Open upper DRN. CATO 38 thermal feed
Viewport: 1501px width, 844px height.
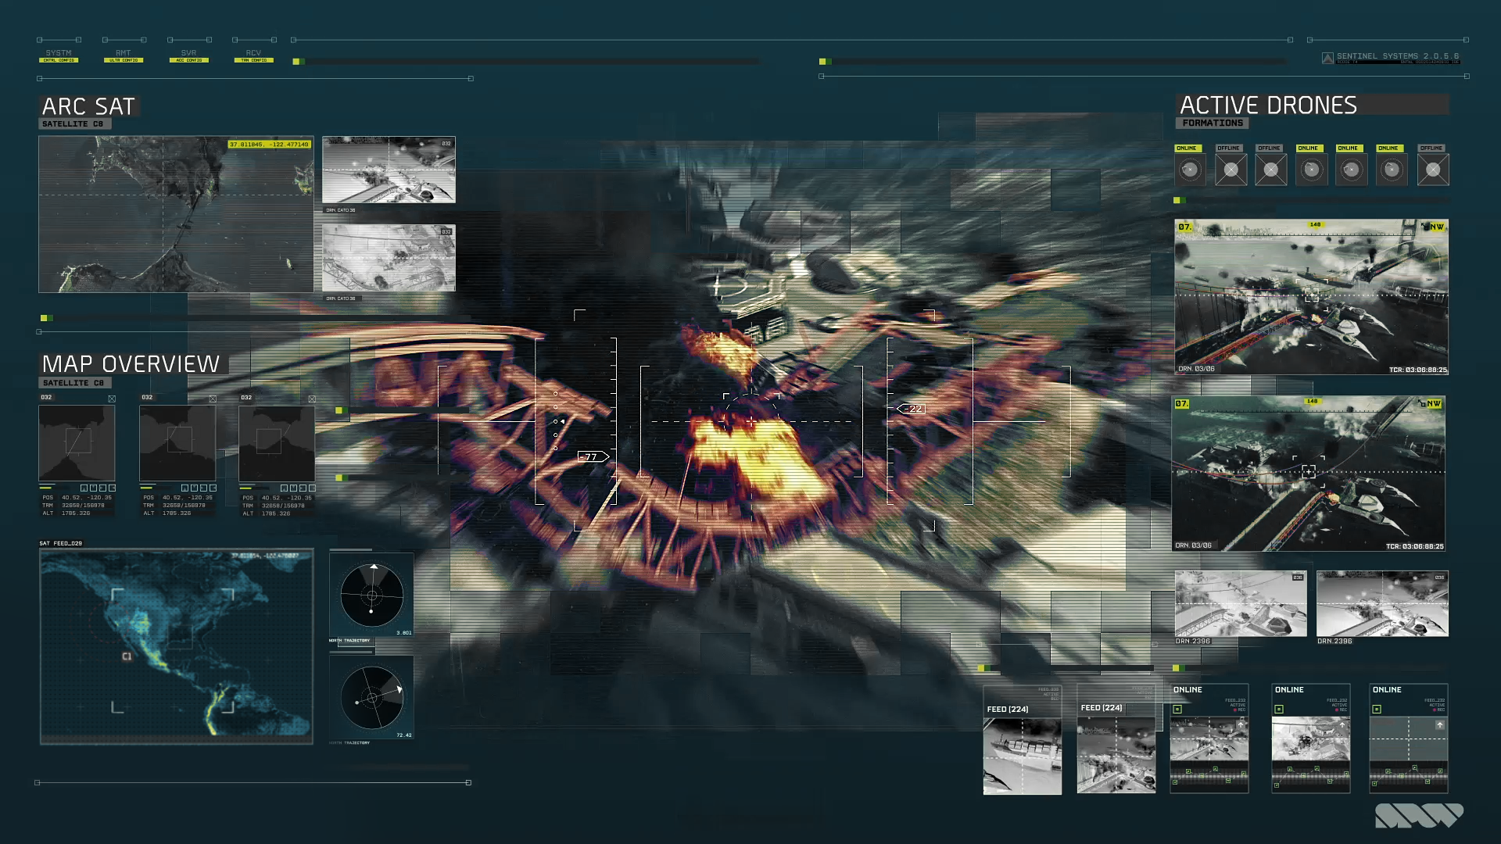[389, 170]
